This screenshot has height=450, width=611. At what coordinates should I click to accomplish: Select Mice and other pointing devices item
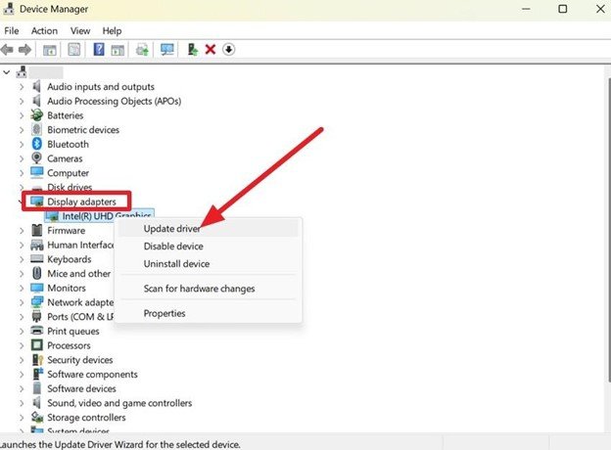click(79, 274)
